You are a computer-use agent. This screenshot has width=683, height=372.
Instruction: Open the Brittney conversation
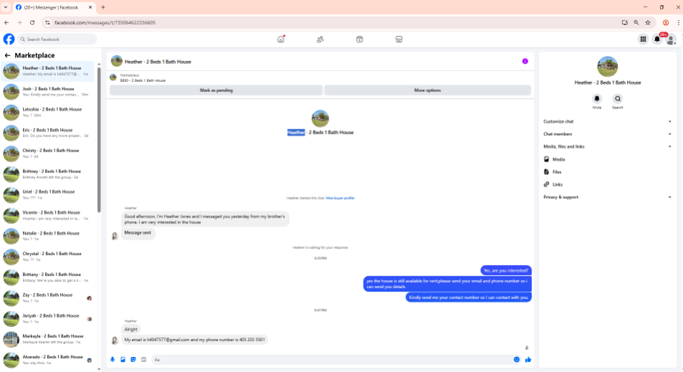point(47,174)
